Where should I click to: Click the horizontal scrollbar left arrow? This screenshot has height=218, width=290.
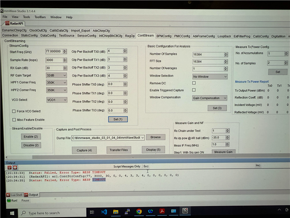coord(6,157)
